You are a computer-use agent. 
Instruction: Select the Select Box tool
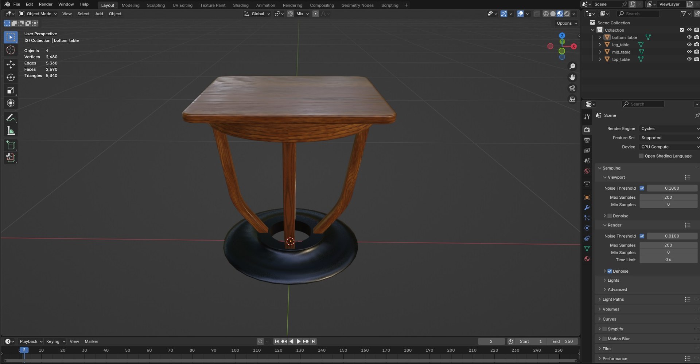click(x=11, y=37)
